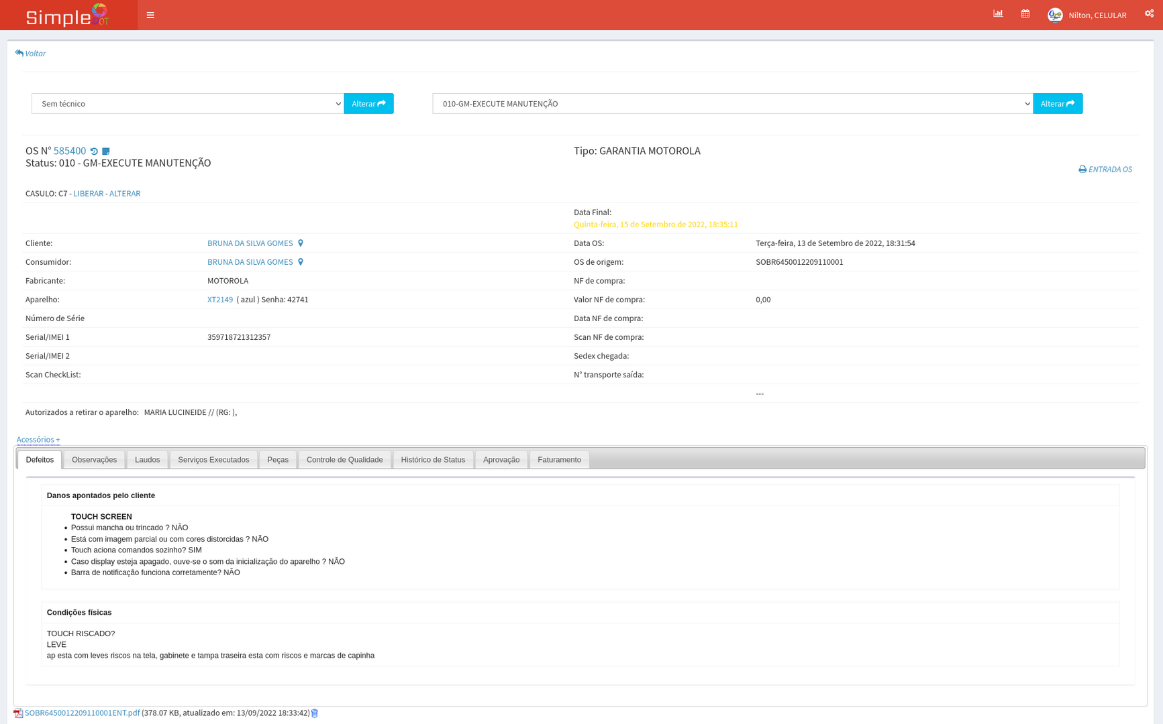The image size is (1163, 724).
Task: Click the map pin next to Cliente name
Action: point(301,243)
